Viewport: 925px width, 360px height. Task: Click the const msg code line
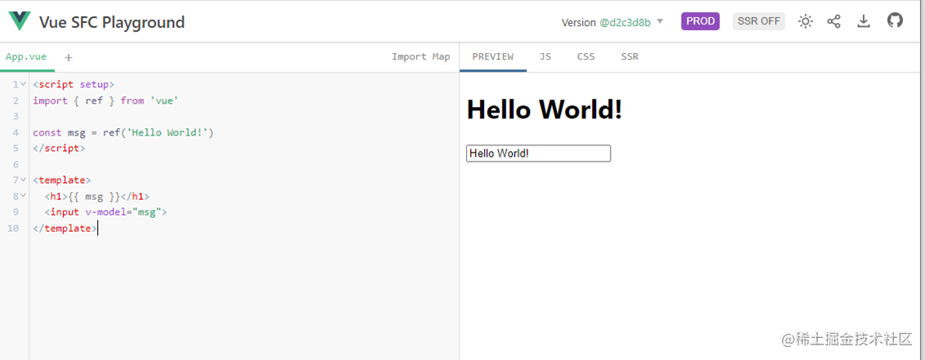(x=123, y=132)
